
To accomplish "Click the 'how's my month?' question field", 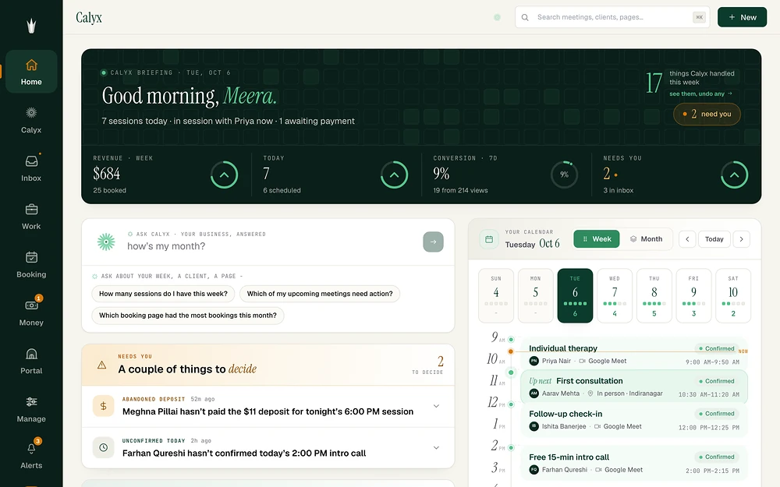I will click(x=271, y=246).
